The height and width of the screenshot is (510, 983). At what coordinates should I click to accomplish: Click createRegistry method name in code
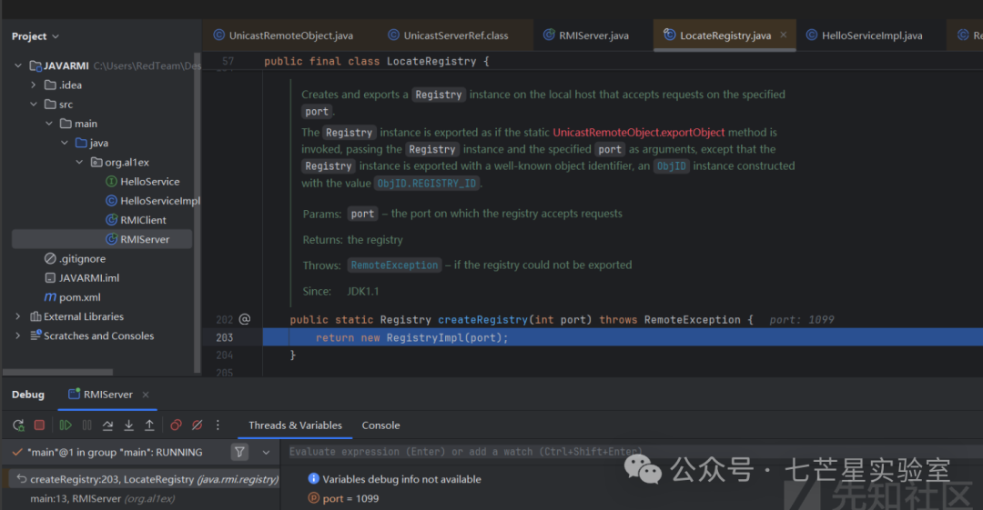click(482, 319)
